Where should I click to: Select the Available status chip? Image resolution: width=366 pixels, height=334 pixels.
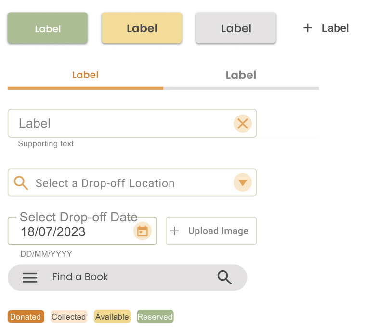tap(112, 317)
